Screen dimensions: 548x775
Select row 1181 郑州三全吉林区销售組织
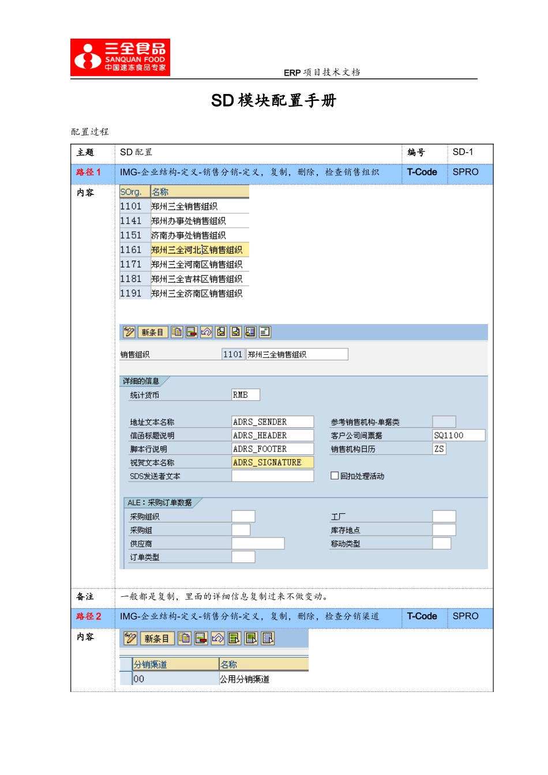tap(184, 279)
